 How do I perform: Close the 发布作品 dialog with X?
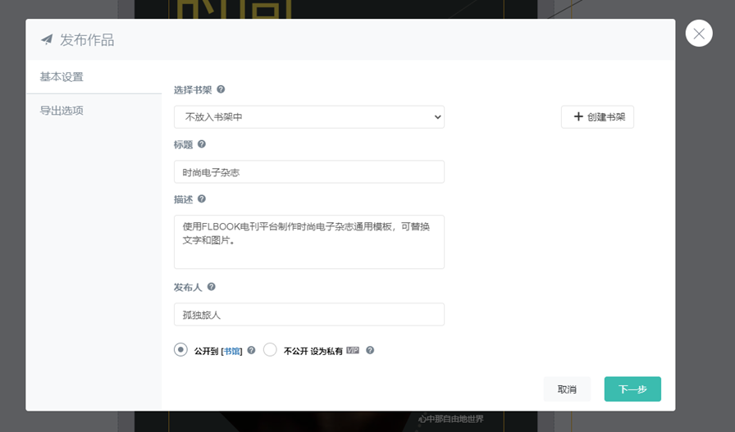699,34
